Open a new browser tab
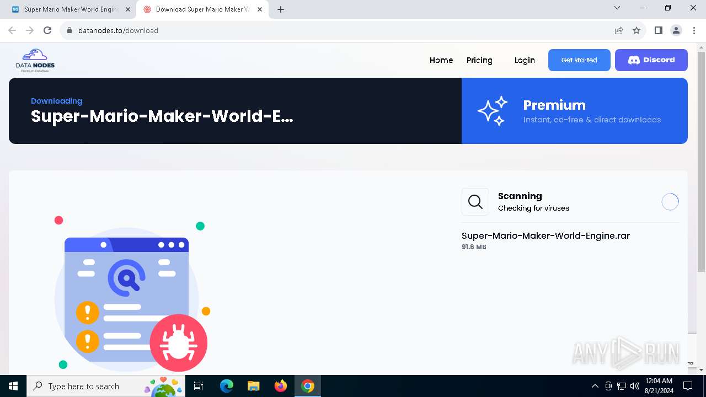 point(281,9)
